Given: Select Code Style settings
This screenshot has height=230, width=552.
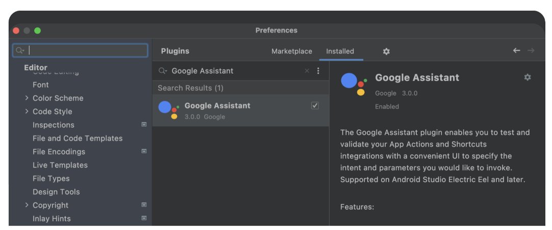Looking at the screenshot, I should tap(53, 111).
